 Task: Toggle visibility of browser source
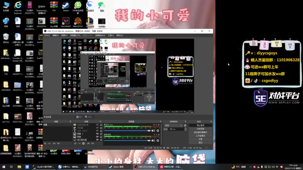[97, 128]
